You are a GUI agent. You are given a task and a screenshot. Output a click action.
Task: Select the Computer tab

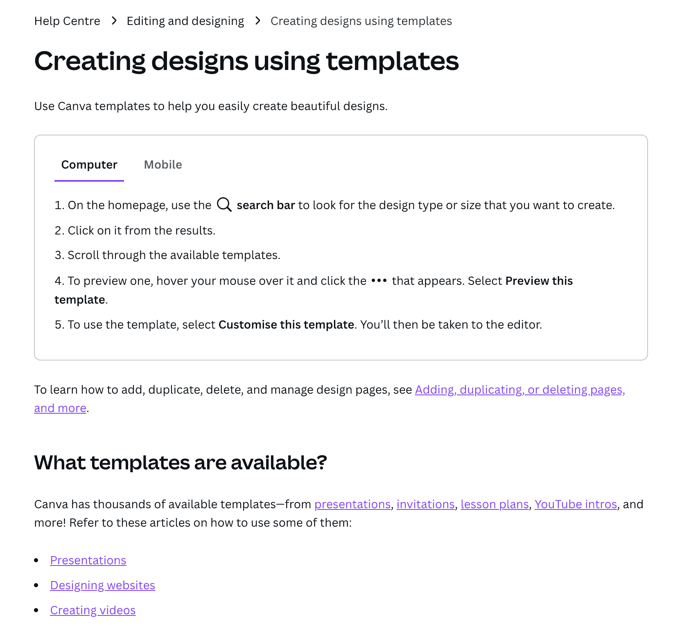[x=89, y=165]
